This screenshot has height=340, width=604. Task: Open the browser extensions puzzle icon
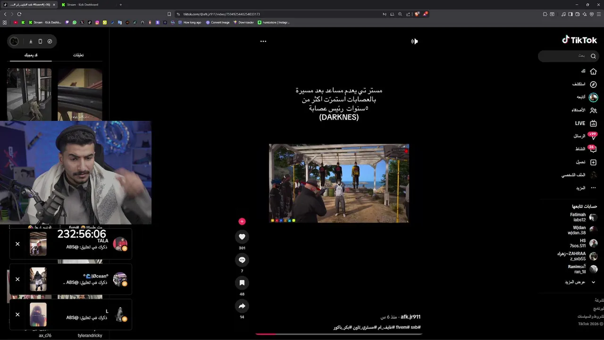pos(545,14)
